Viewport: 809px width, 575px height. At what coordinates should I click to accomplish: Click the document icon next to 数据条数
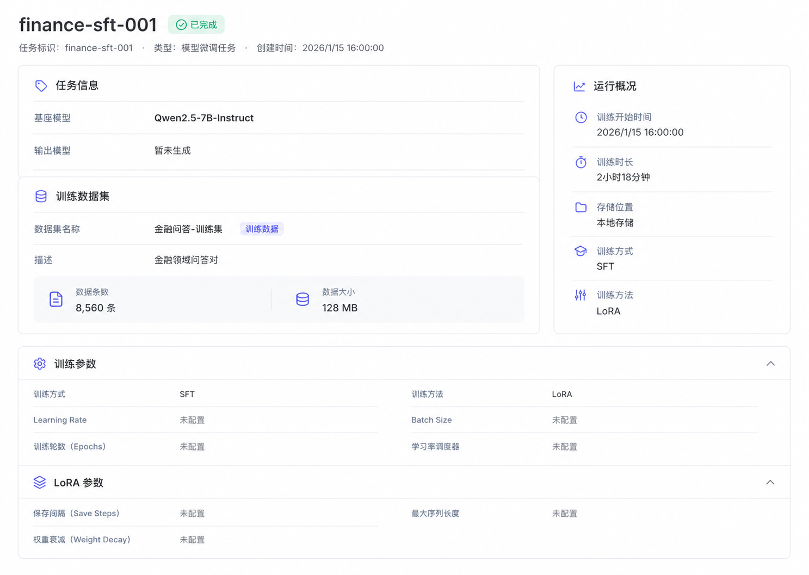point(56,299)
